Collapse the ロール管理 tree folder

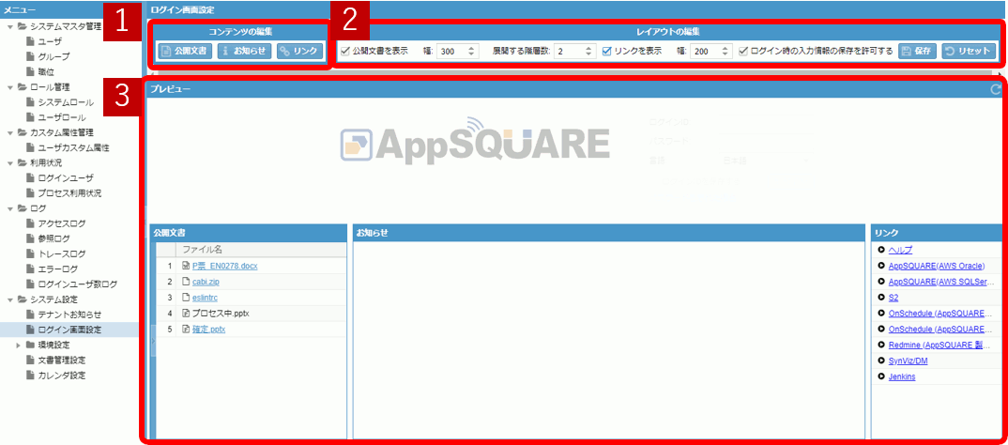coord(9,86)
